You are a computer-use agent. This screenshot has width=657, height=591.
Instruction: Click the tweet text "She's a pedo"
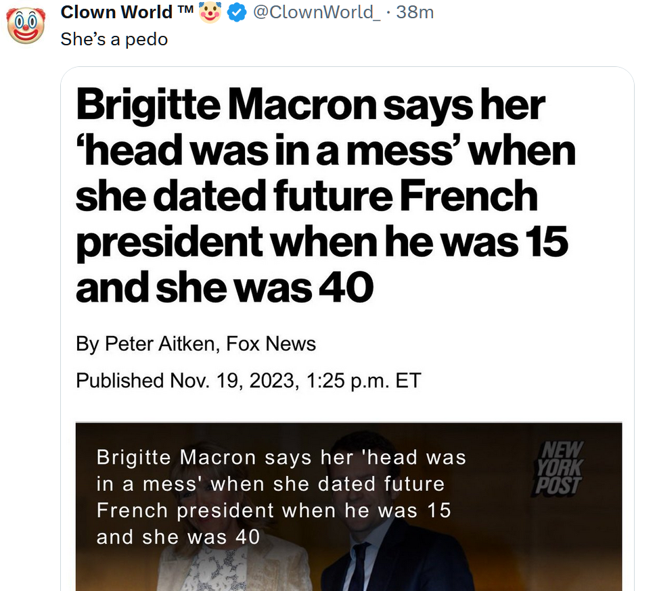pyautogui.click(x=114, y=39)
